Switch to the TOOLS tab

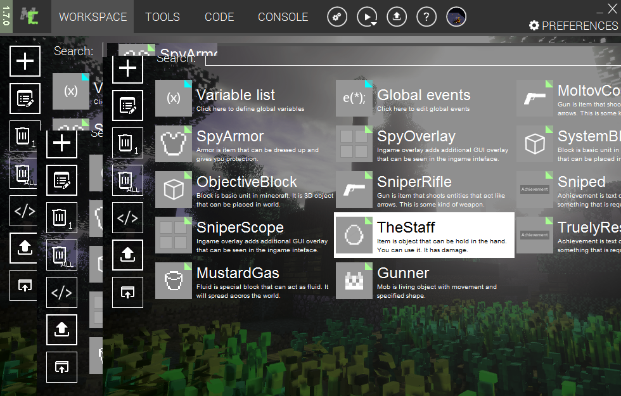pos(162,17)
